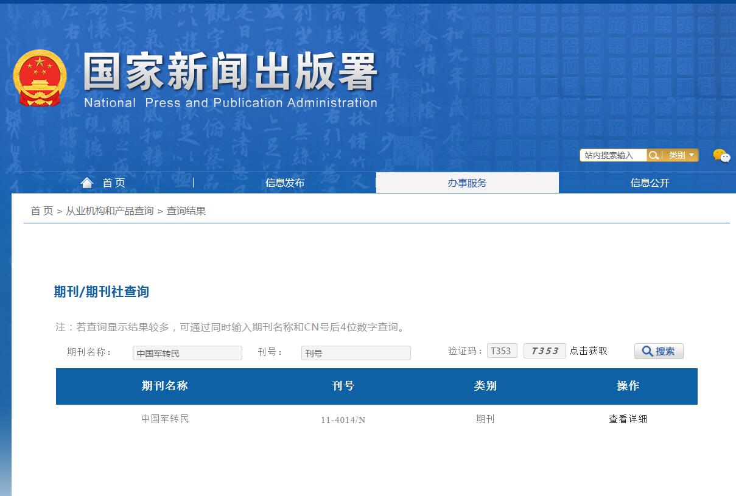Image resolution: width=736 pixels, height=496 pixels.
Task: Click the 验证码 text box
Action: click(502, 350)
